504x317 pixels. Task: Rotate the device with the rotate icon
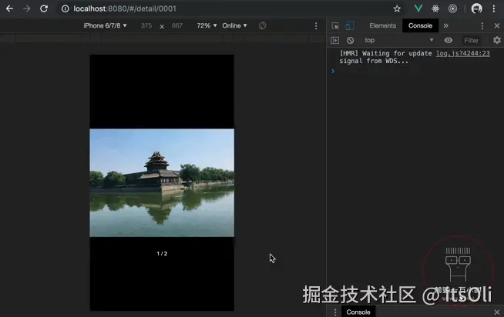tap(262, 25)
